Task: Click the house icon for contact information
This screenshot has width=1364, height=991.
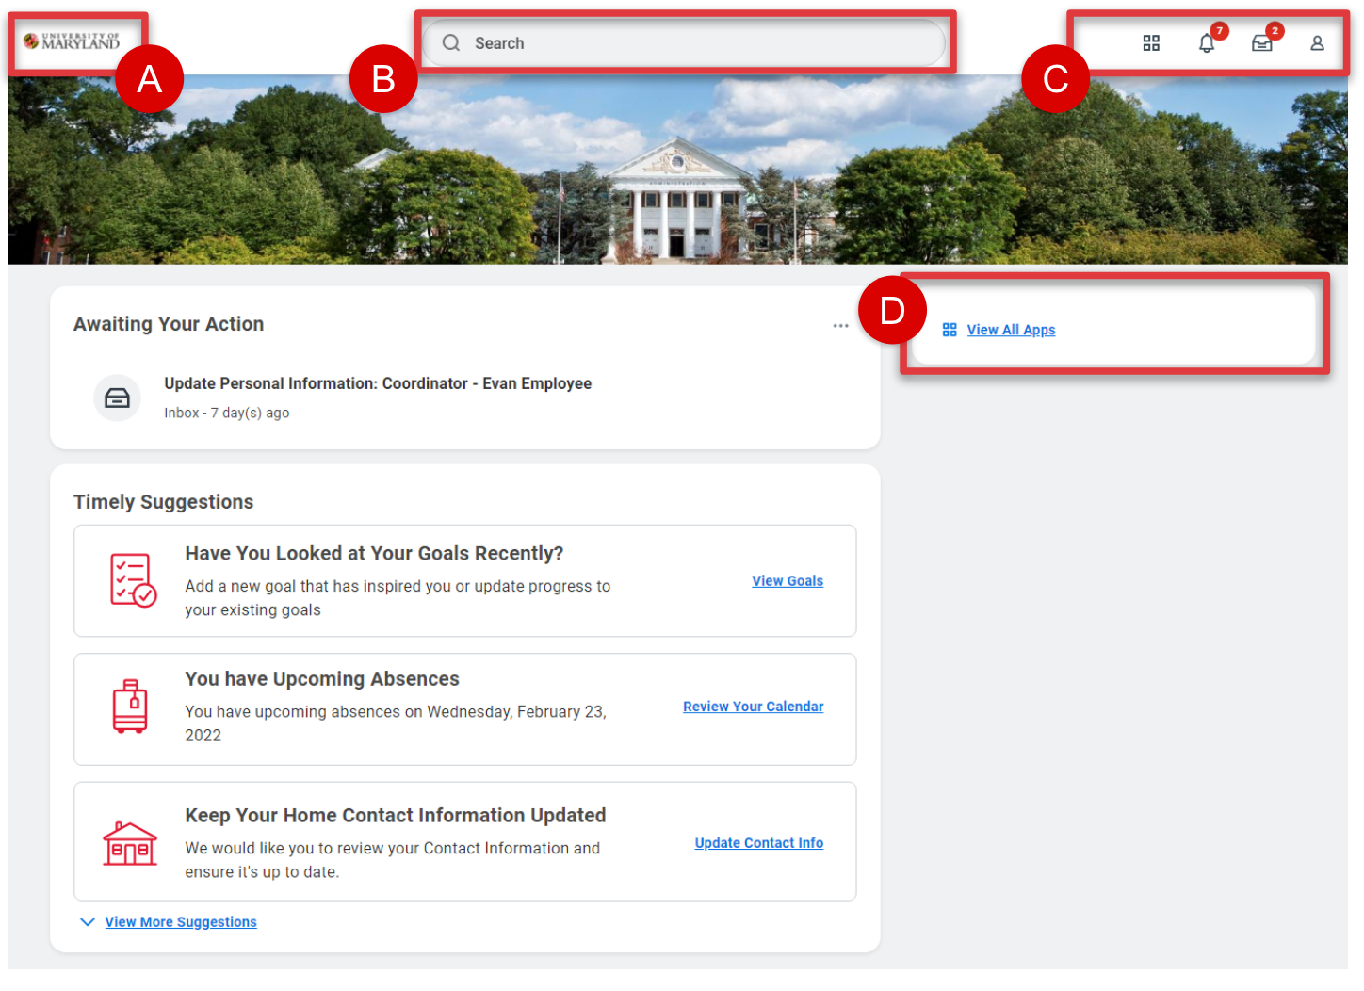Action: tap(130, 845)
